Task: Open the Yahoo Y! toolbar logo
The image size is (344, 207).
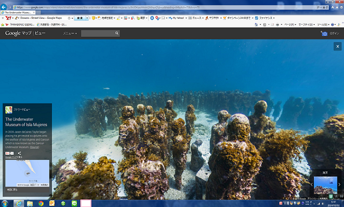Action: pos(8,18)
